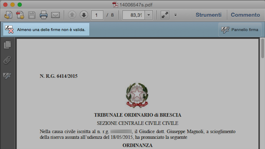The height and width of the screenshot is (149, 265).
Task: Maximize the window with green button
Action: pos(20,5)
